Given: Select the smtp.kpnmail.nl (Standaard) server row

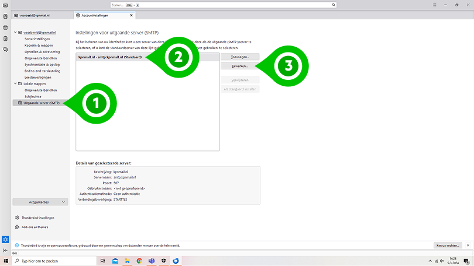Looking at the screenshot, I should click(147, 57).
